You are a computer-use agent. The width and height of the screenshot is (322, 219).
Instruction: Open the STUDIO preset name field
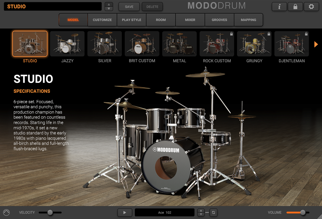click(x=53, y=7)
